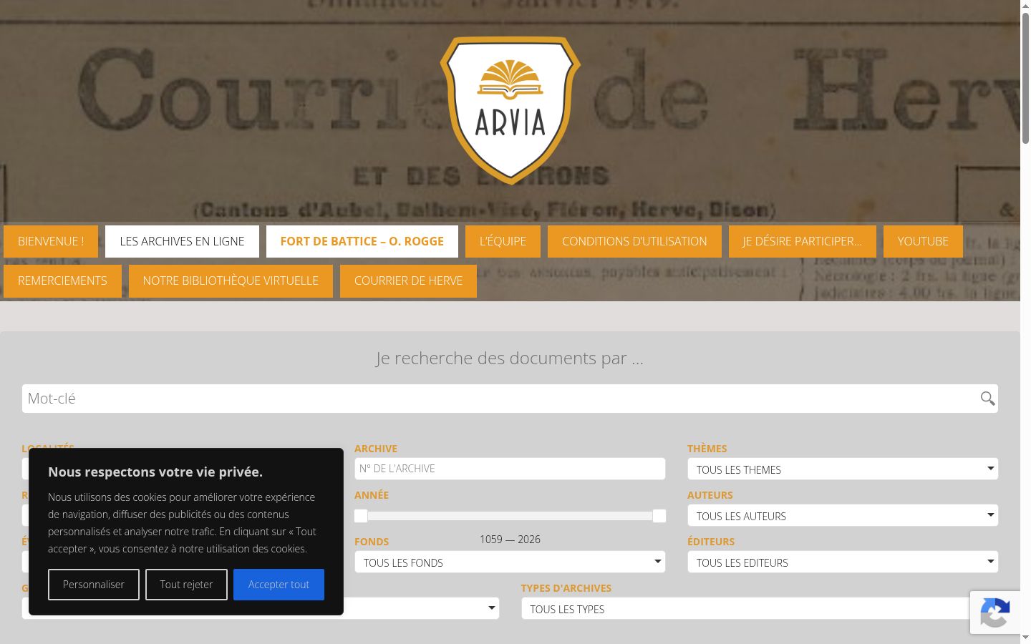1031x644 pixels.
Task: Open the Bienvenue ! menu item
Action: (51, 241)
